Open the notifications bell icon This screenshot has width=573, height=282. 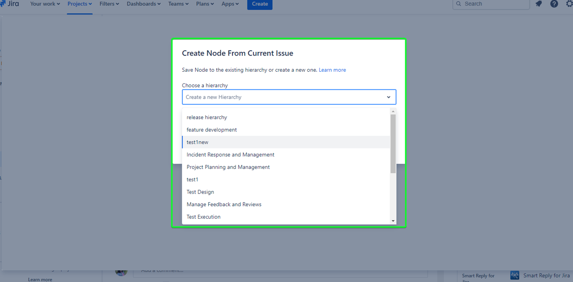point(539,4)
